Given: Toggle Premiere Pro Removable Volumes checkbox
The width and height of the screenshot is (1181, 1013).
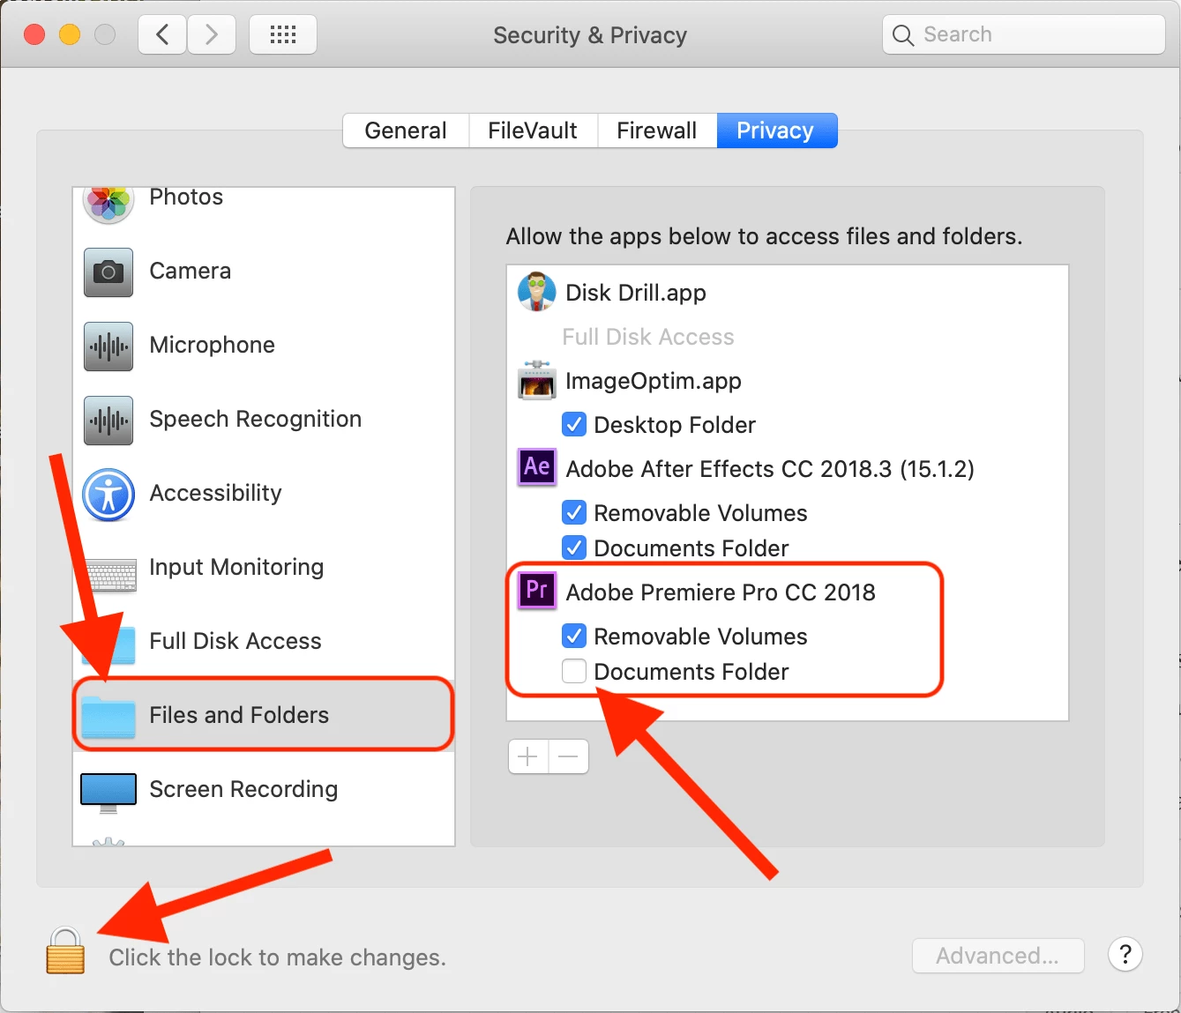Looking at the screenshot, I should 574,636.
